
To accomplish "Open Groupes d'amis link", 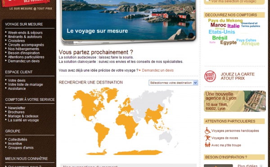I will 21,148.
